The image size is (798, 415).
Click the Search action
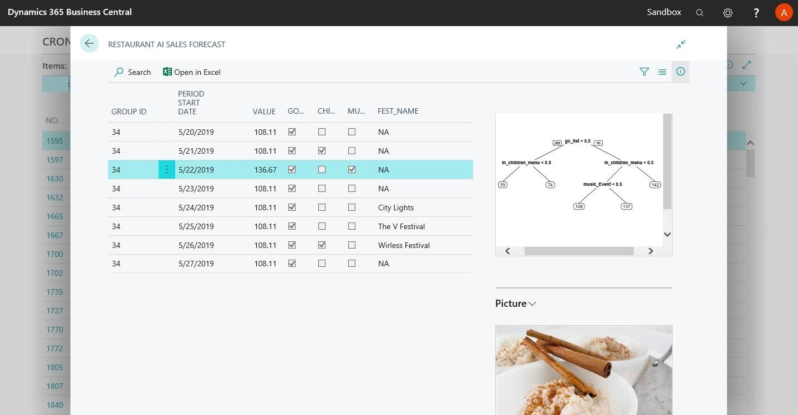coord(133,72)
